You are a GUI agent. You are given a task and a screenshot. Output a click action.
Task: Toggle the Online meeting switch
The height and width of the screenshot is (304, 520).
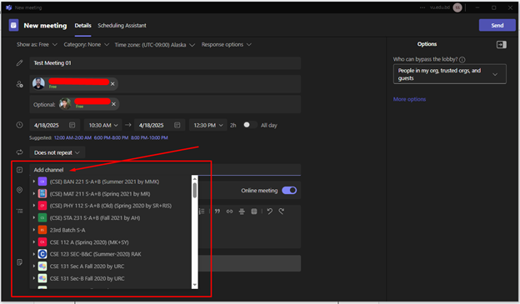[x=289, y=190]
